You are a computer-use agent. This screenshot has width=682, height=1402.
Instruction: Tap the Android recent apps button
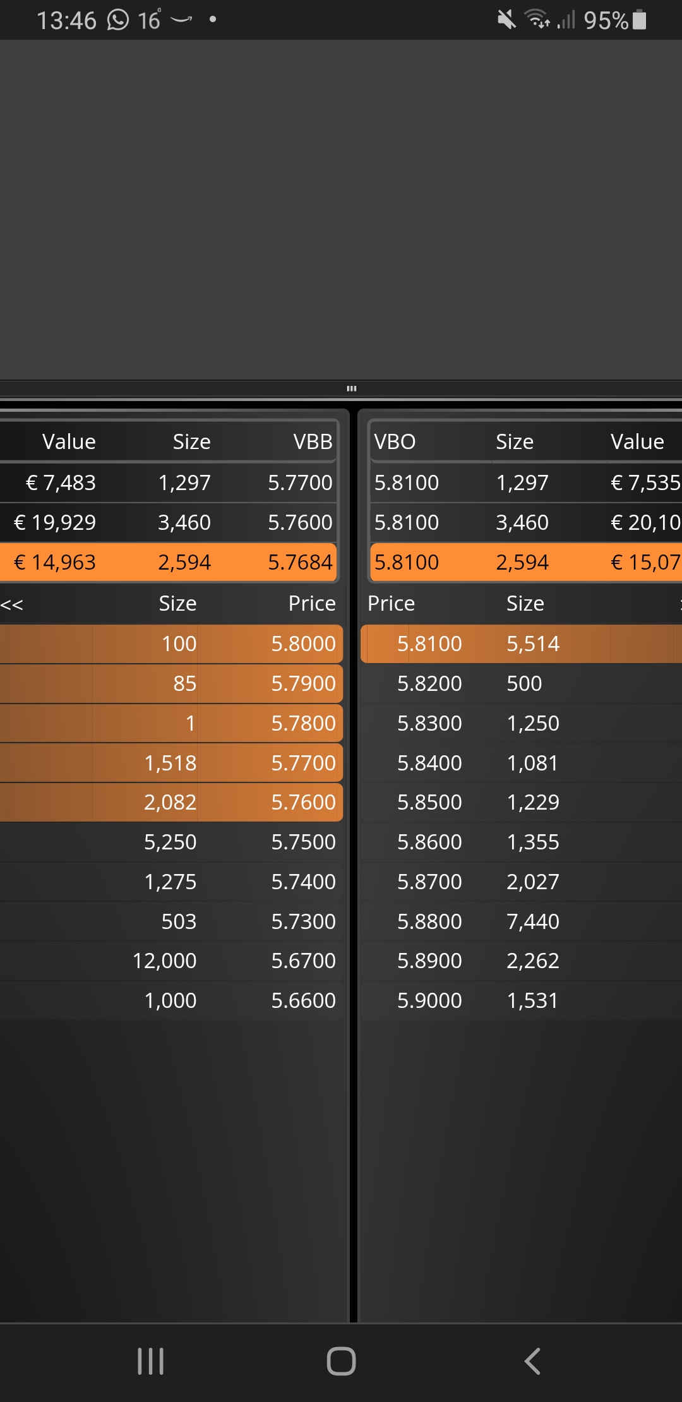(x=150, y=1361)
